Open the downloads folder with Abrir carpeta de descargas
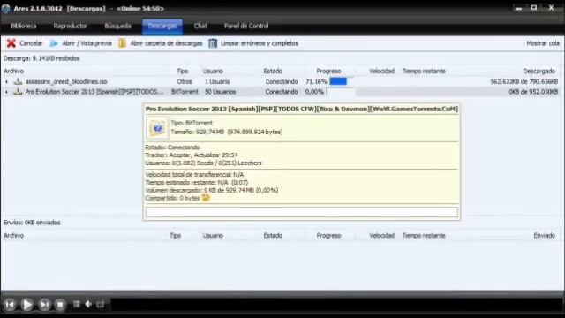565x318 pixels. click(x=161, y=43)
